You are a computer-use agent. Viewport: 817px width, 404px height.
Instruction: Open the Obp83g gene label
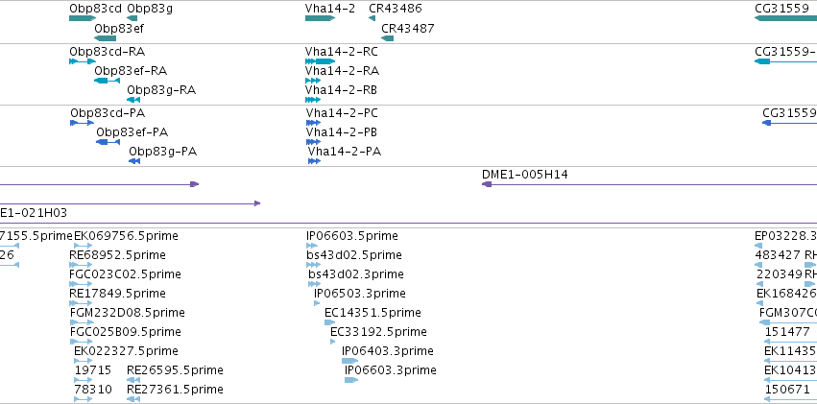click(x=150, y=9)
